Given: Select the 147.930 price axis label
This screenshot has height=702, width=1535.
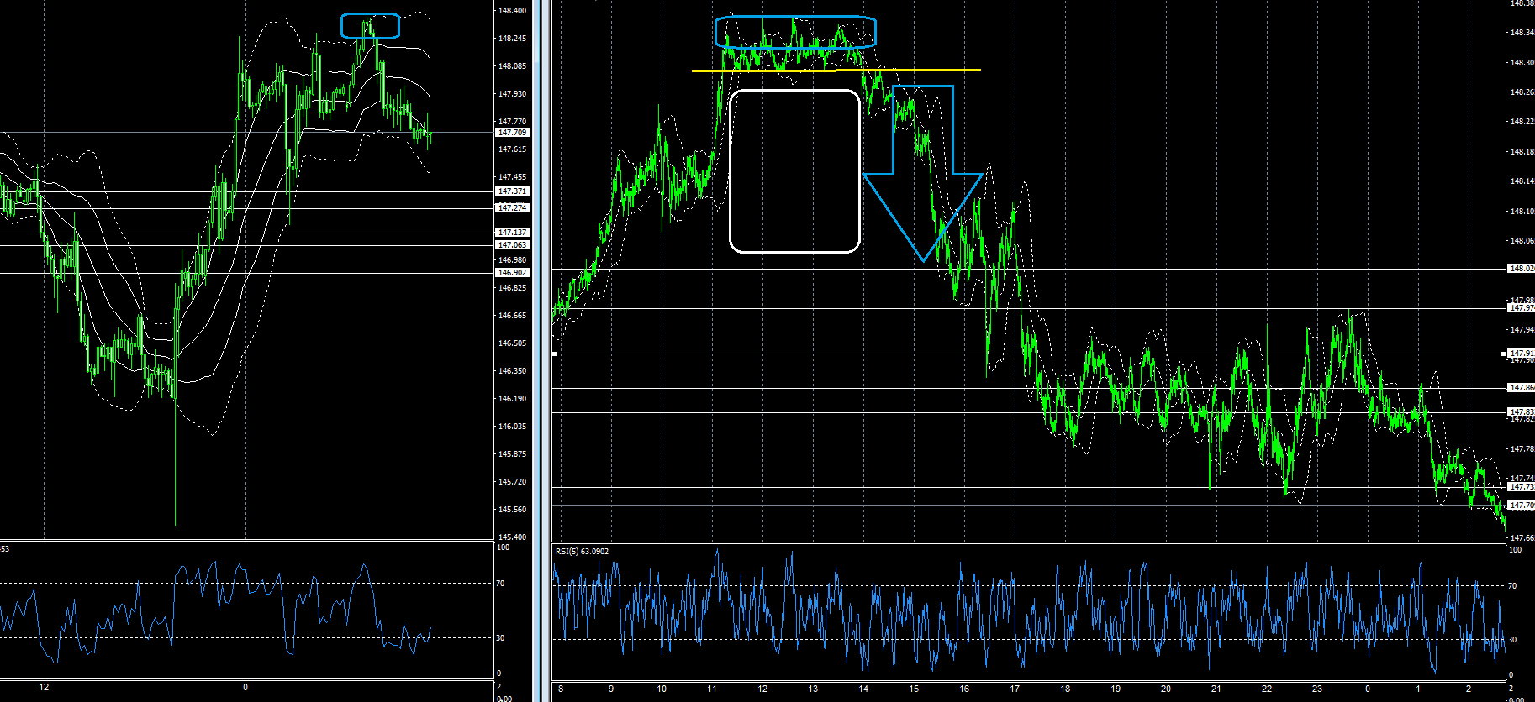Looking at the screenshot, I should click(512, 94).
